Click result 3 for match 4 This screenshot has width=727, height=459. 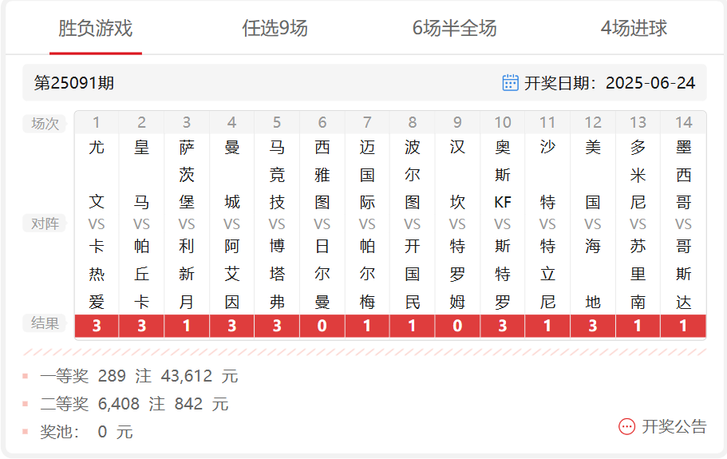coord(231,326)
